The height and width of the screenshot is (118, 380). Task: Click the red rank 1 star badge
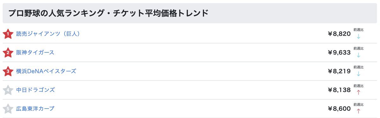8,34
